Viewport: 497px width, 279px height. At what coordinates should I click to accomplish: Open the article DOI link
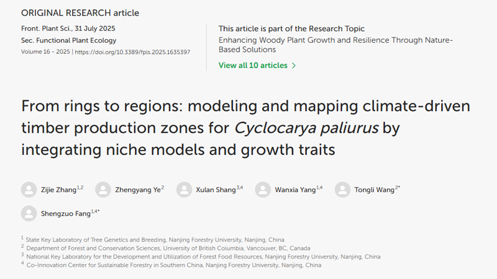pyautogui.click(x=132, y=52)
